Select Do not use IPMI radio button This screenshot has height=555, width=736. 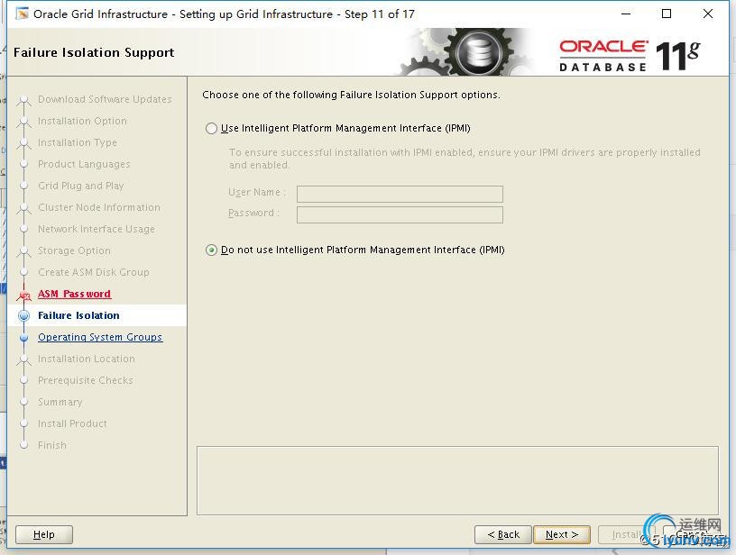(x=211, y=250)
